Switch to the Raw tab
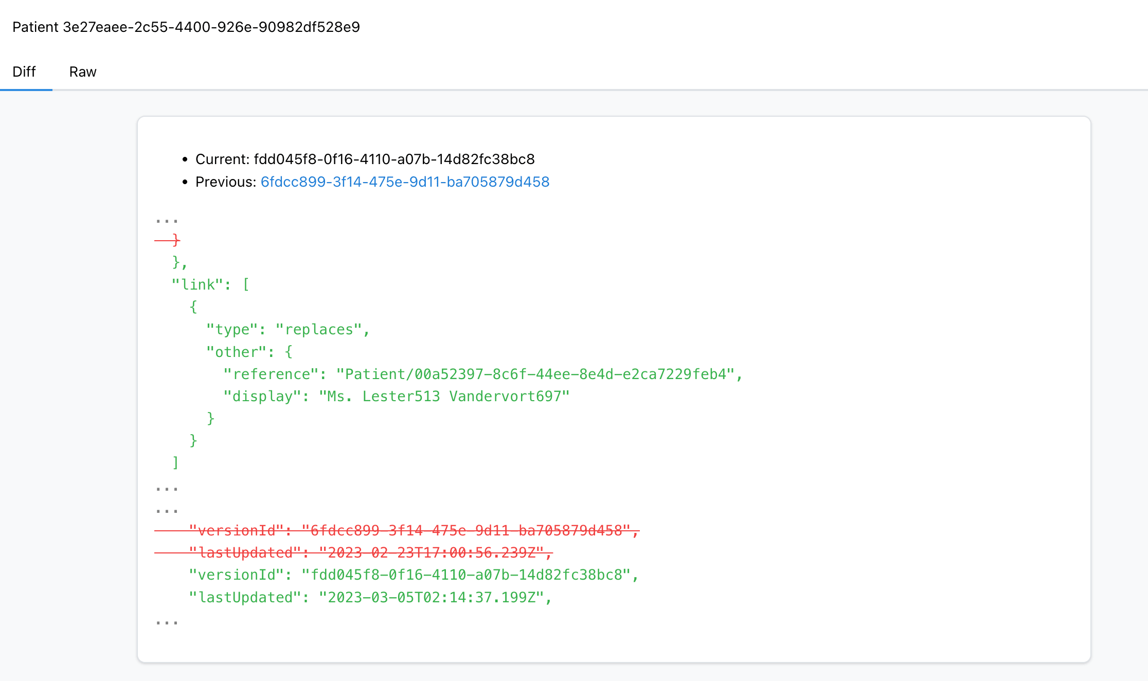The image size is (1148, 681). pyautogui.click(x=83, y=72)
